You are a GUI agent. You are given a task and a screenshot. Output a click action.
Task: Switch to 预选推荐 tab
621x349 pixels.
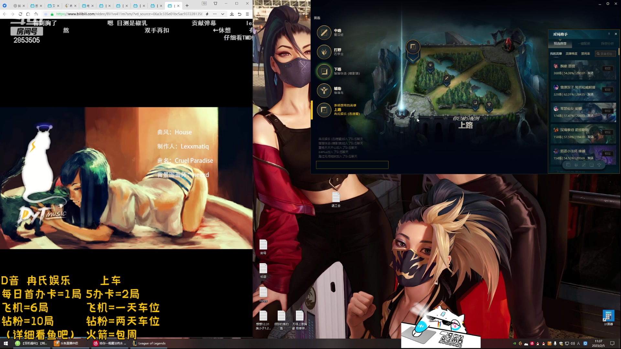pos(560,44)
